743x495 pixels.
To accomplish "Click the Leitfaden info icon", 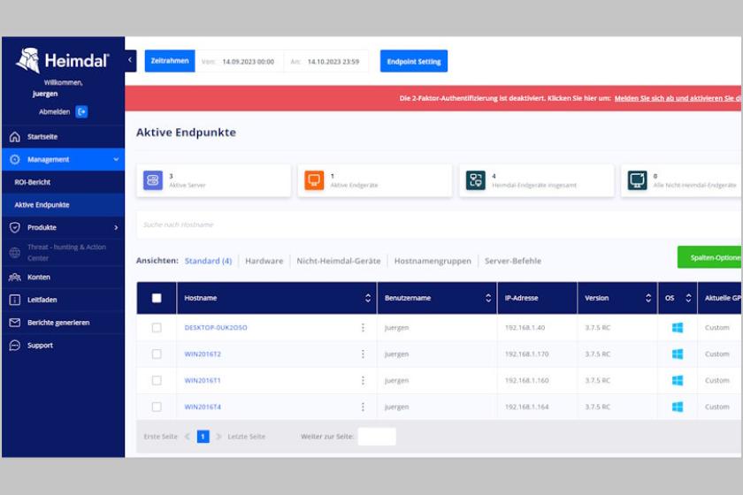I will [x=15, y=300].
